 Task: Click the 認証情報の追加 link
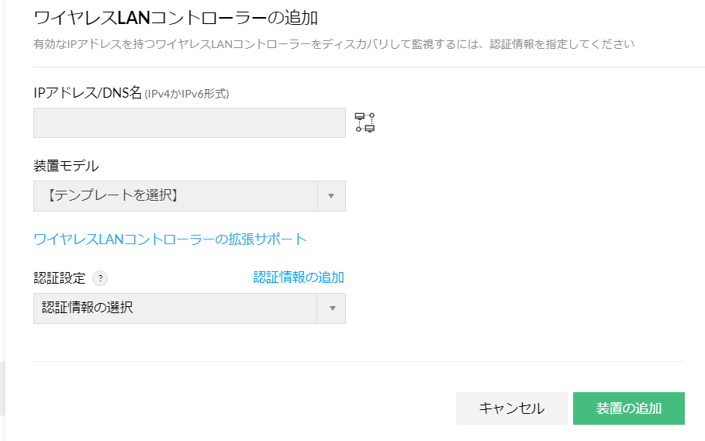tap(299, 277)
